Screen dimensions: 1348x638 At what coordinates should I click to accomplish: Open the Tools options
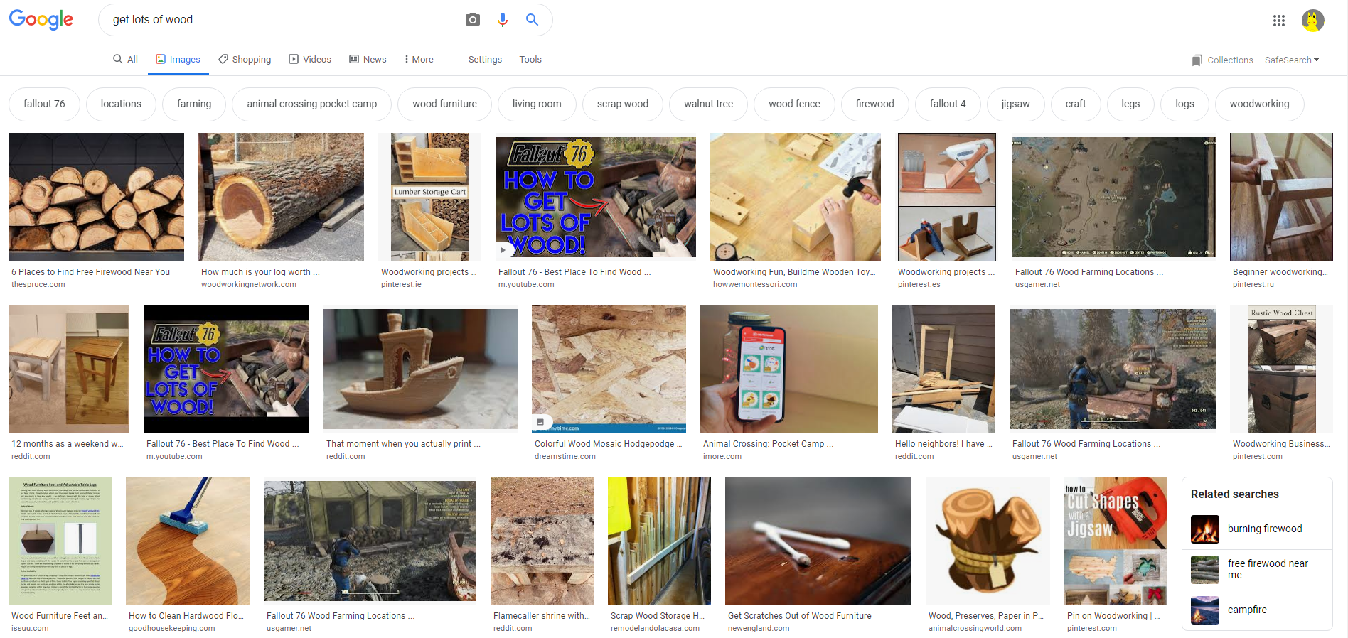pyautogui.click(x=530, y=60)
